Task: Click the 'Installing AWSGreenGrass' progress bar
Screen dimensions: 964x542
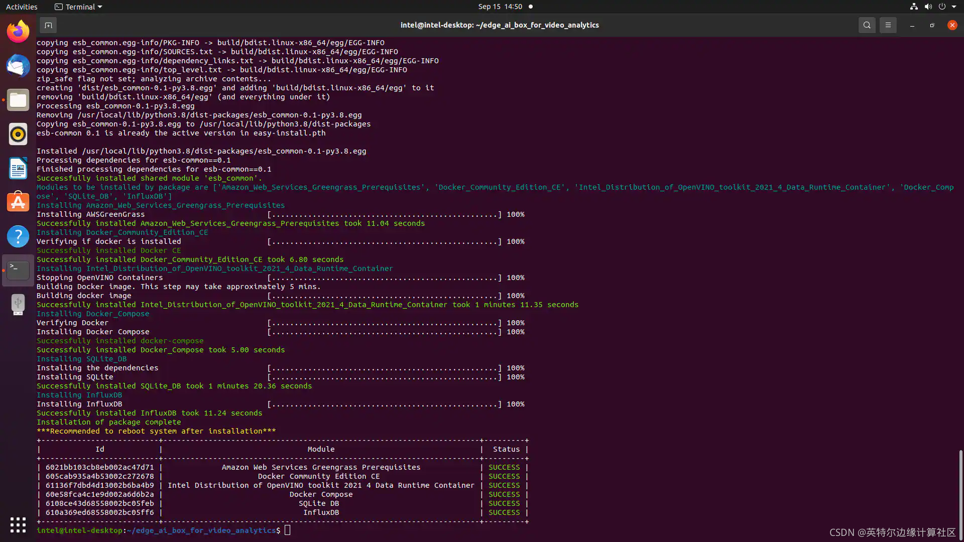Action: click(384, 214)
